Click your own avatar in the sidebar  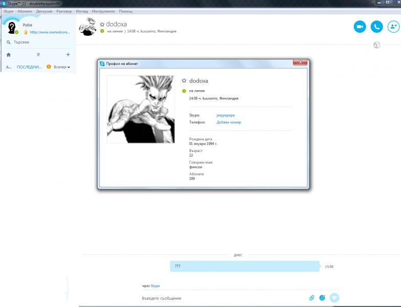(x=12, y=28)
